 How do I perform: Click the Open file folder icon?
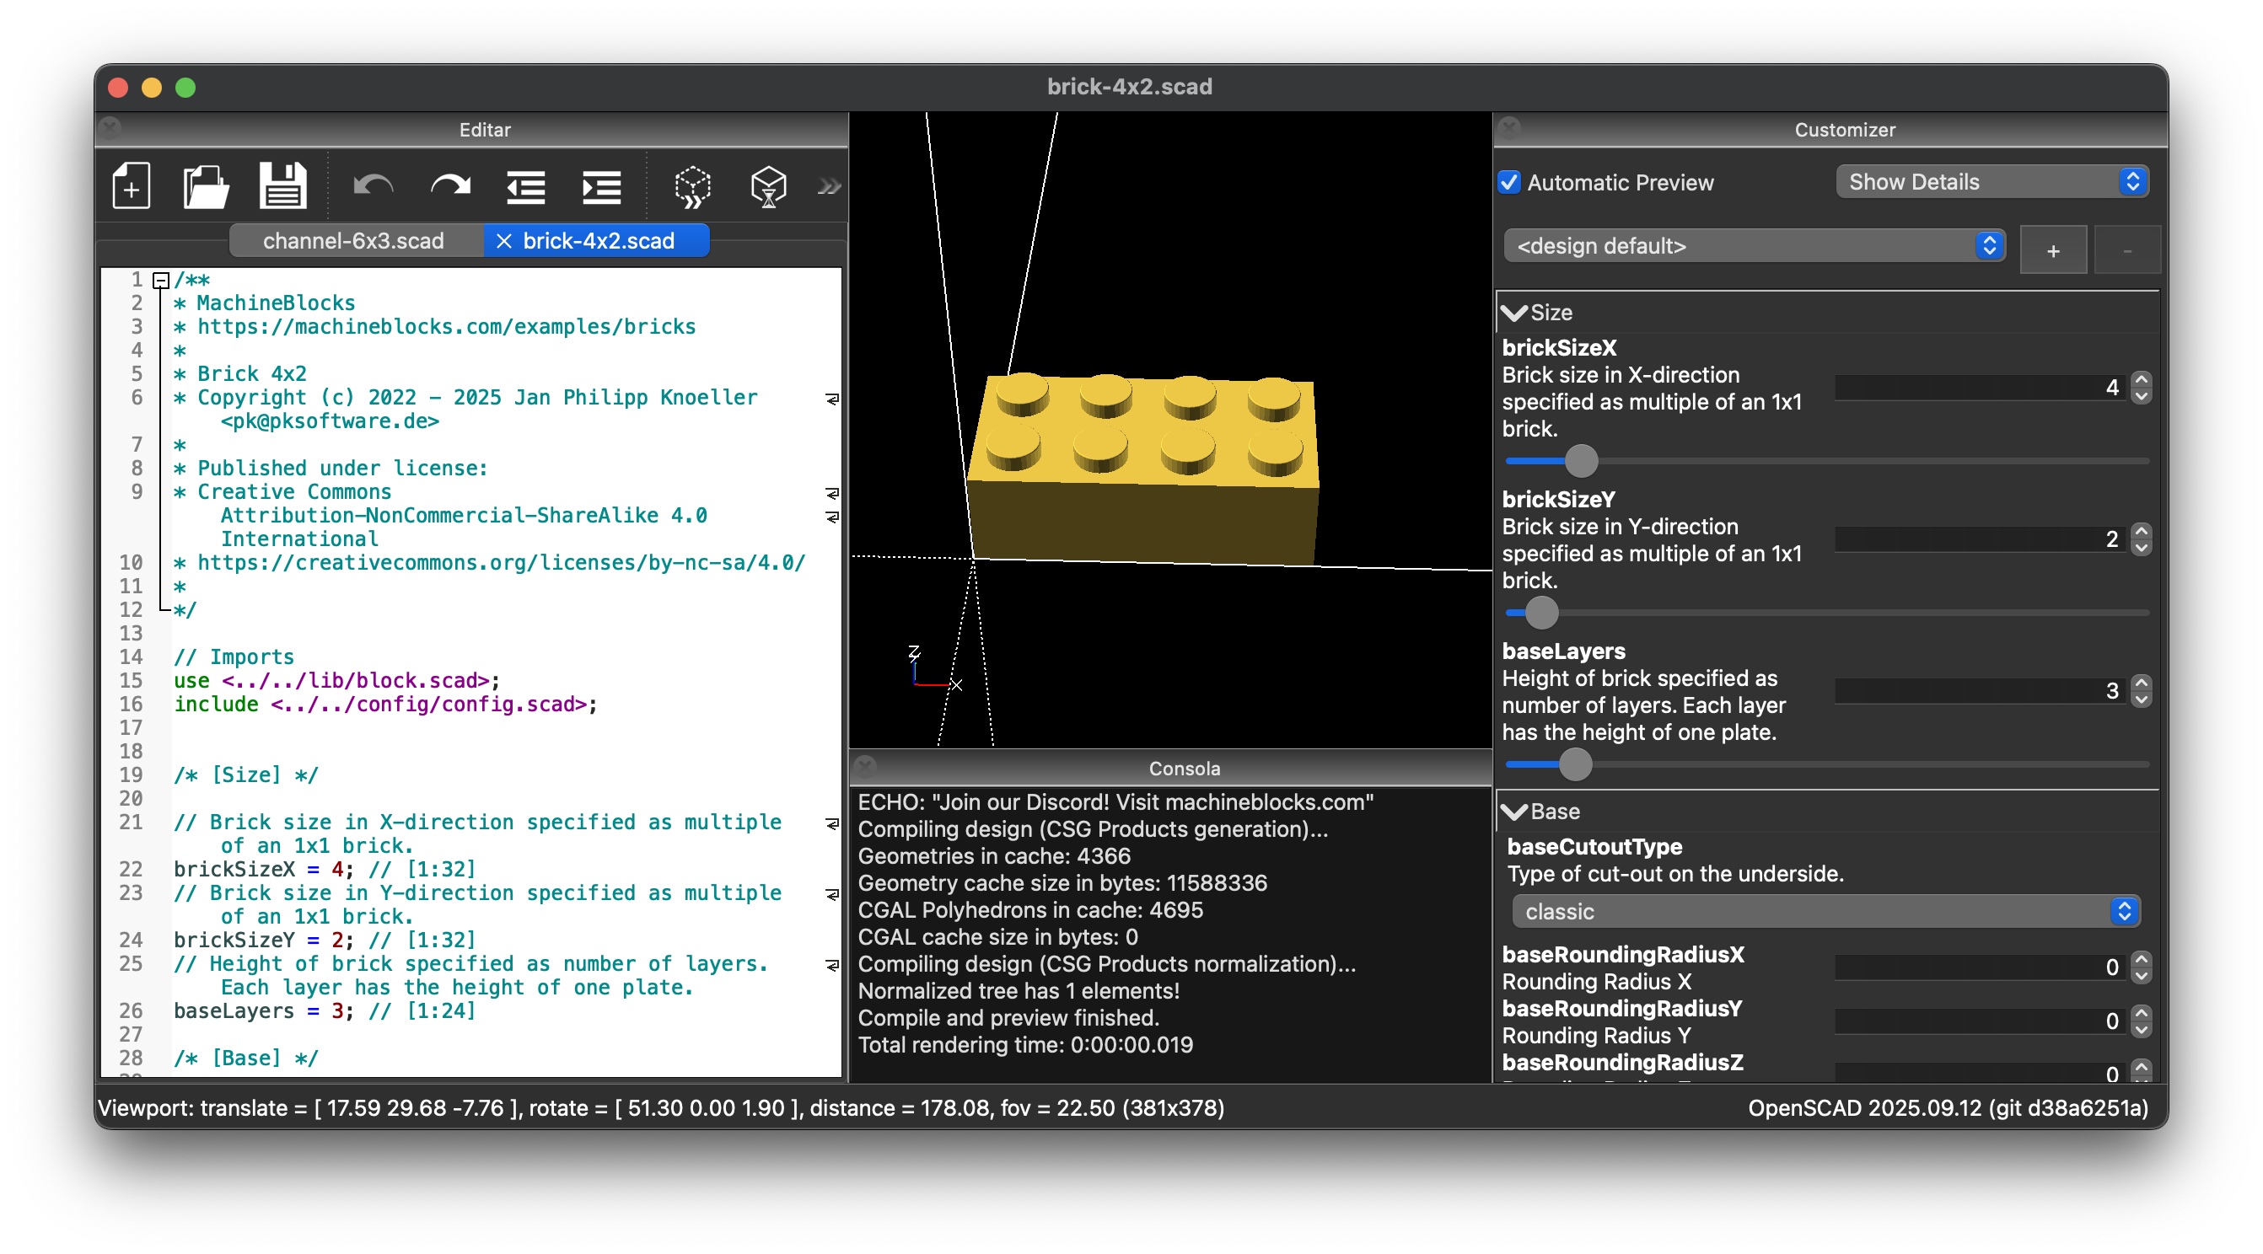(206, 185)
